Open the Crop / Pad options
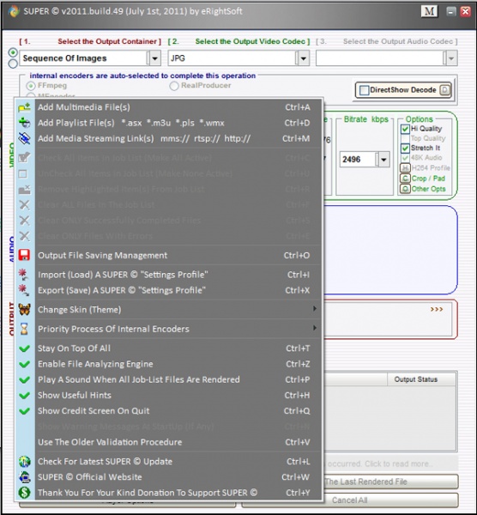 click(423, 179)
